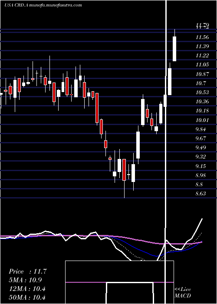Click the 5MA : 10.9 readout

(25, 280)
